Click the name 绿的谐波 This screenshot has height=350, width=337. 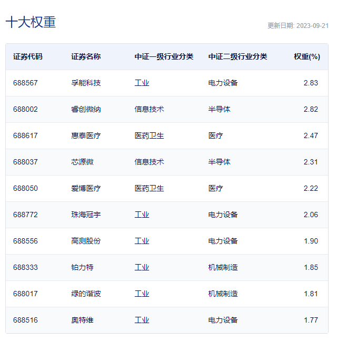[86, 294]
